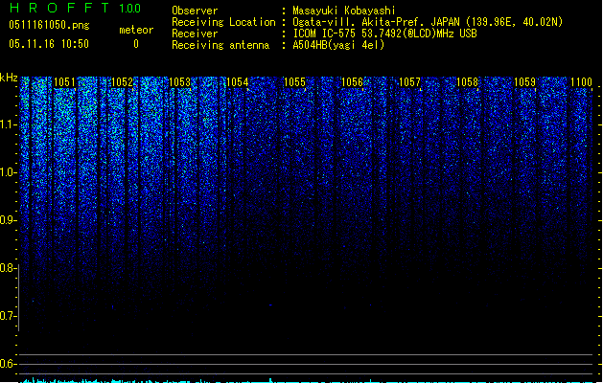The height and width of the screenshot is (383, 603).
Task: Click time marker 1052
Action: pyautogui.click(x=123, y=82)
